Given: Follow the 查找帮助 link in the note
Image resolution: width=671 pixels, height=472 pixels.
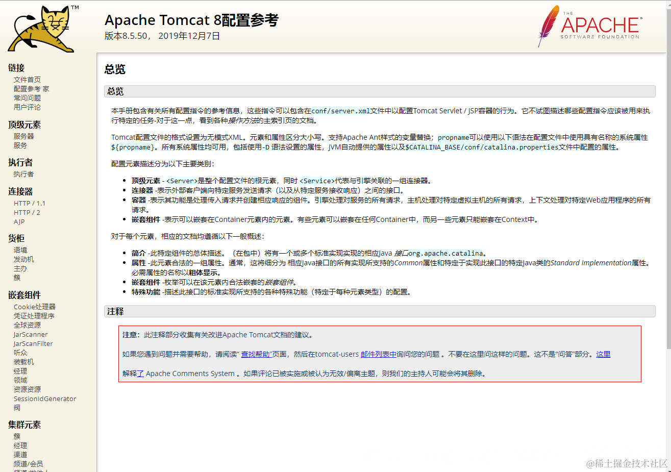Looking at the screenshot, I should [256, 354].
